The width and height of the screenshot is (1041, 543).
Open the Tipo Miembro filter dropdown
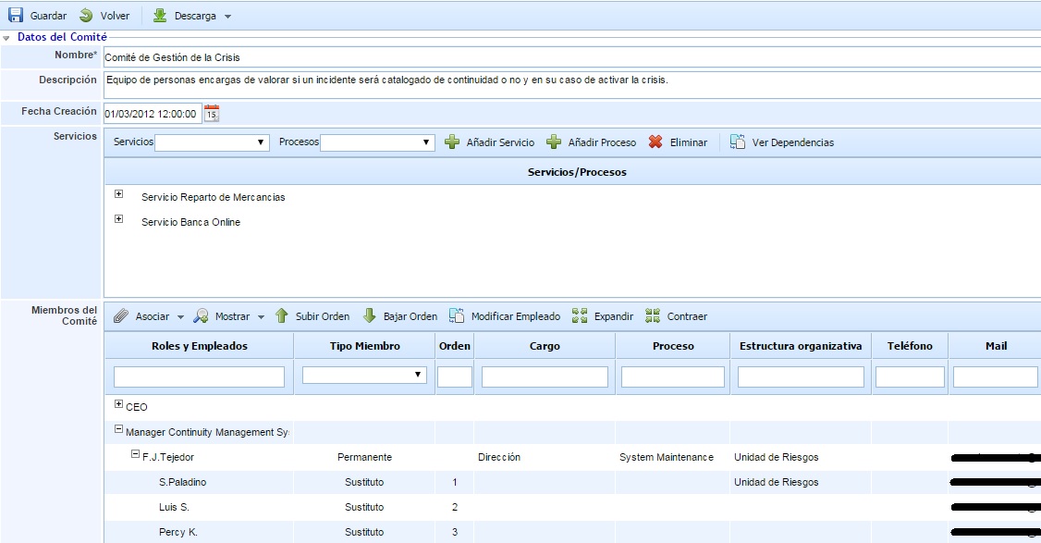(x=364, y=376)
